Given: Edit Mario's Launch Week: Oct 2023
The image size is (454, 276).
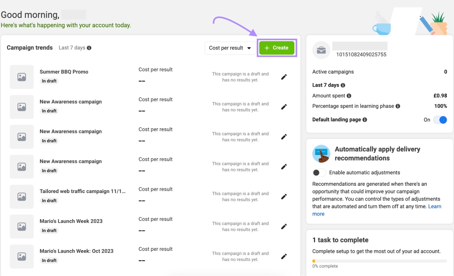Looking at the screenshot, I should (x=284, y=256).
